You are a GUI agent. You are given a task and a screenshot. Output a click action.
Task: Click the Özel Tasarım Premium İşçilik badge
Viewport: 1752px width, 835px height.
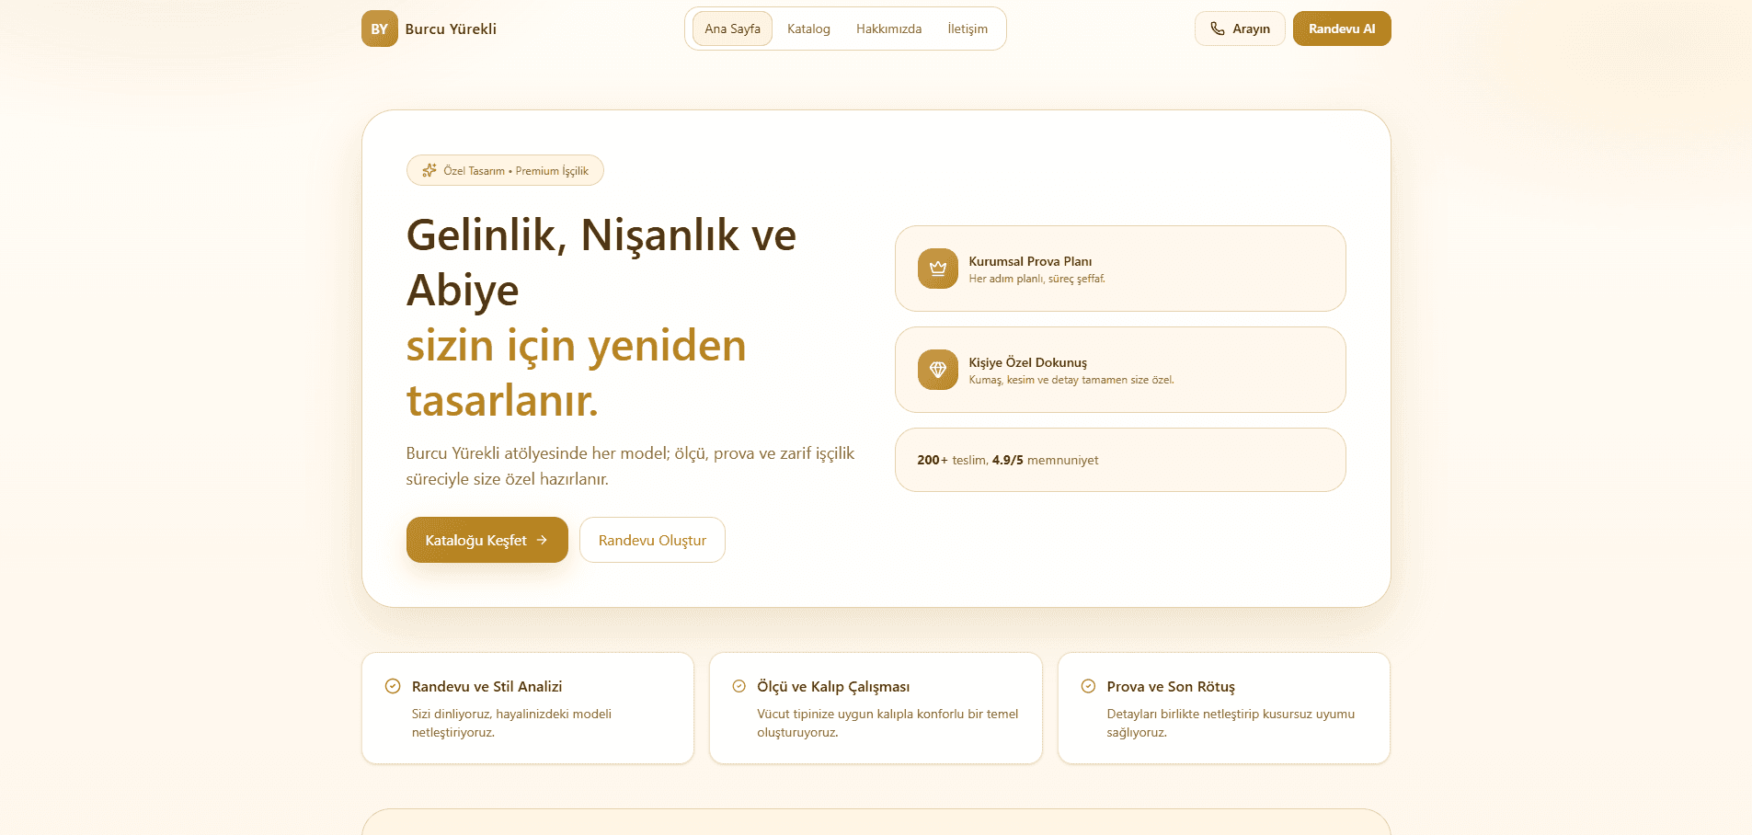[x=505, y=170]
